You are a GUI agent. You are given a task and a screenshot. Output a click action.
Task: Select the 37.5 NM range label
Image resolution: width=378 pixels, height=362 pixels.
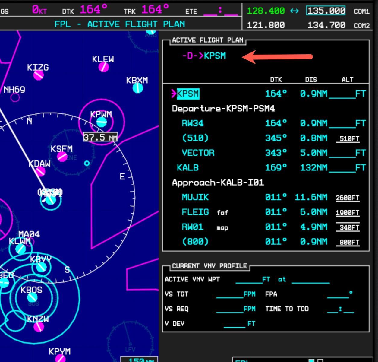point(100,138)
